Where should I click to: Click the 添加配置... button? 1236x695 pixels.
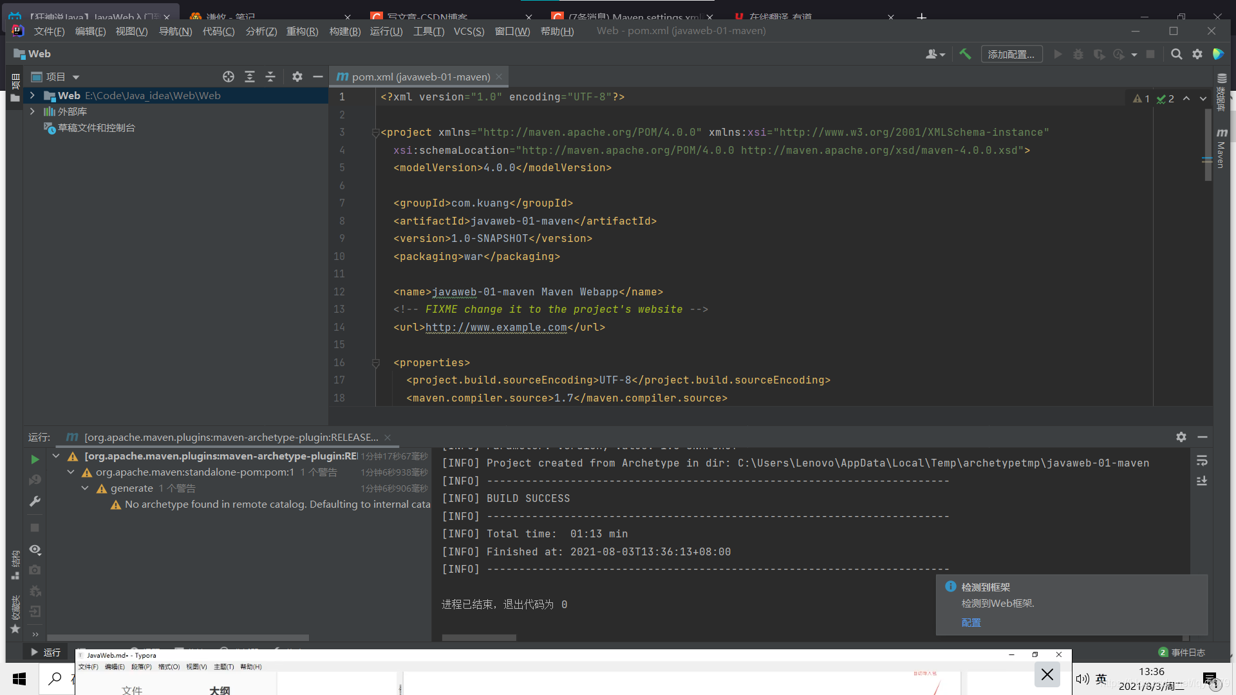pos(1011,54)
